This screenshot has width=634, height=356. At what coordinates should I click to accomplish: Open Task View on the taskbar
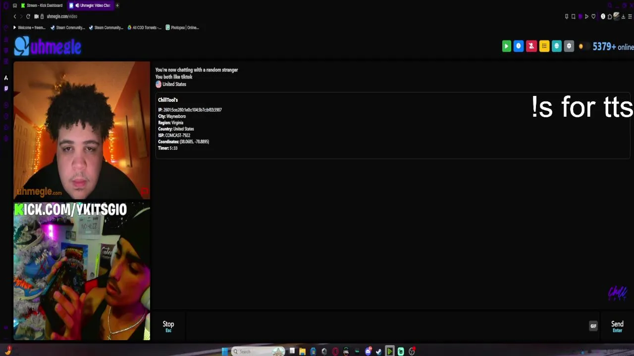pyautogui.click(x=292, y=352)
